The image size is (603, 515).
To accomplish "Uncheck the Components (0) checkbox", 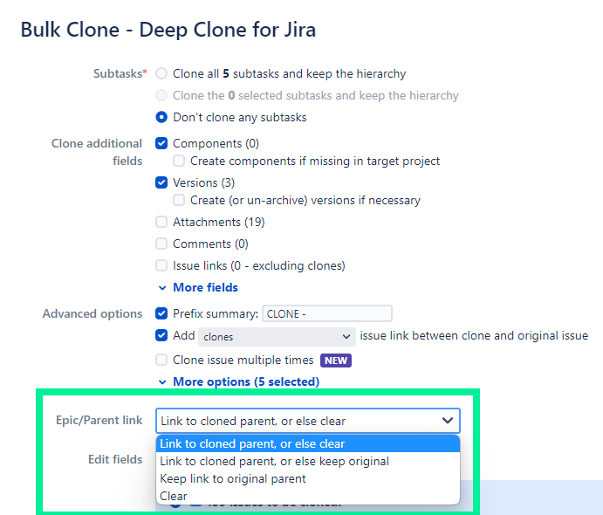I will click(161, 143).
